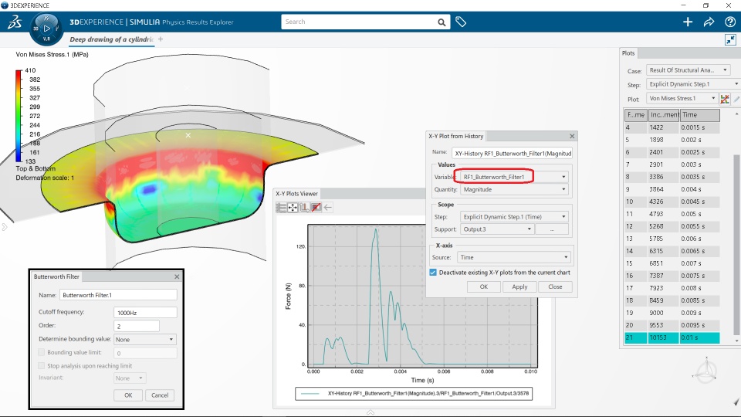Viewport: 741px width, 417px height.
Task: Click the back arrow in X-Y Plots Viewer
Action: click(328, 208)
